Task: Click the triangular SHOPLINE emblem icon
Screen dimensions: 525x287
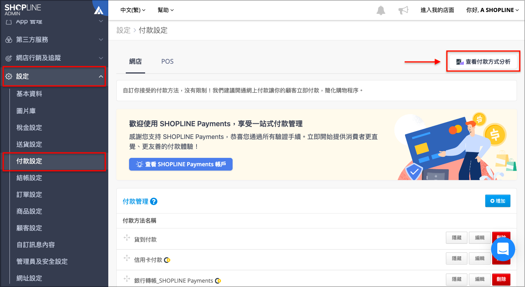Action: click(98, 10)
